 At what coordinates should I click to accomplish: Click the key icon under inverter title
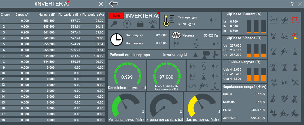point(114,24)
